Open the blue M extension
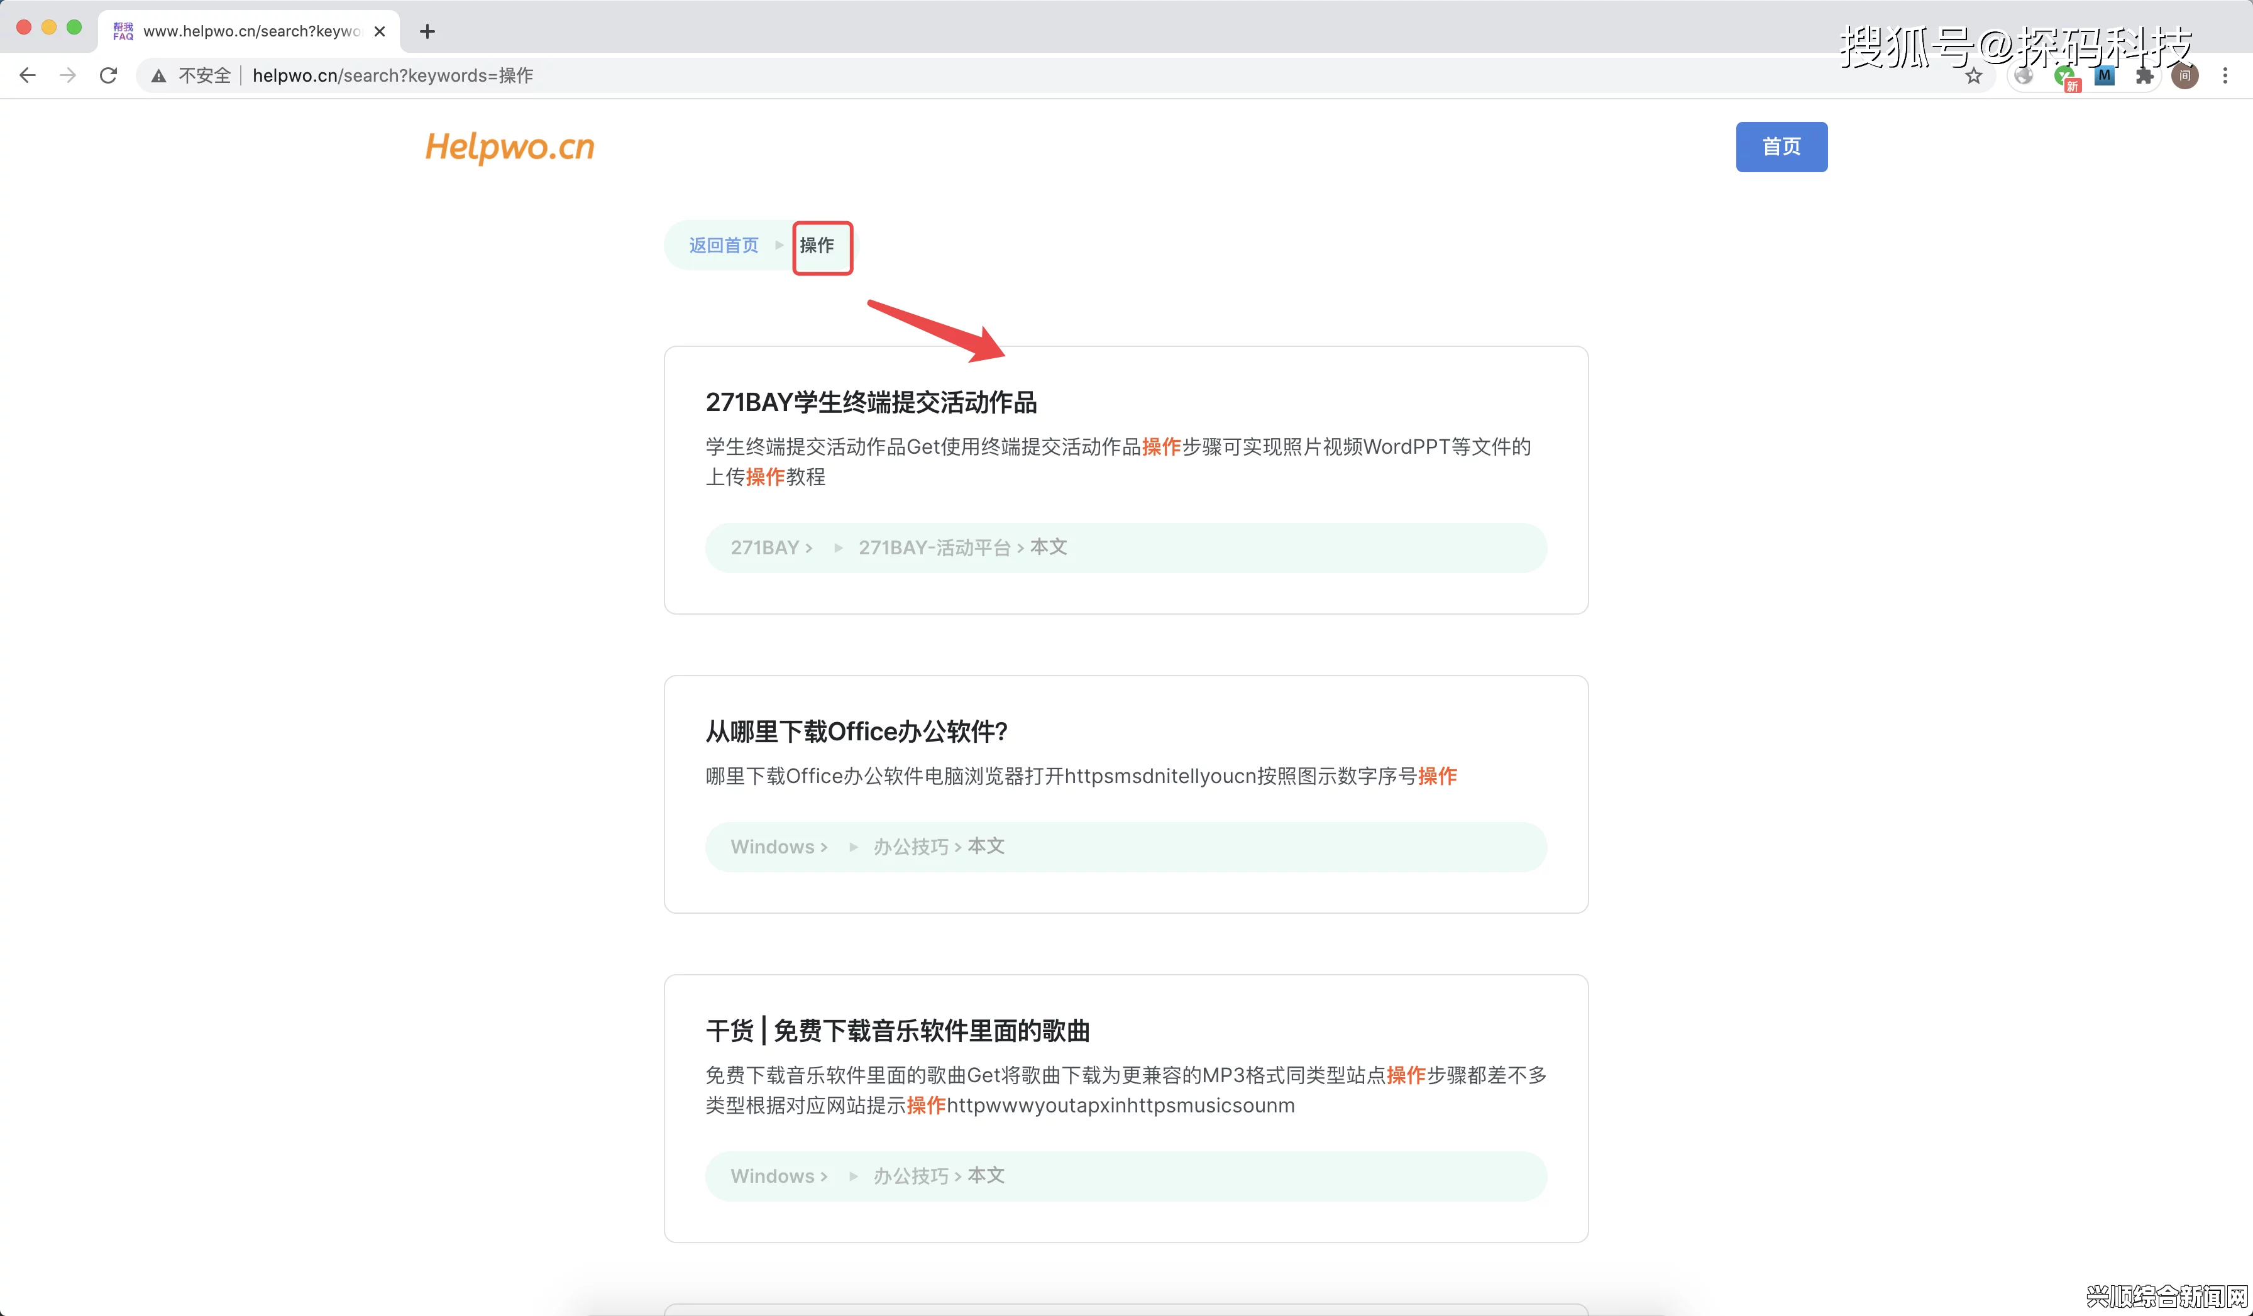The image size is (2253, 1316). tap(2105, 76)
